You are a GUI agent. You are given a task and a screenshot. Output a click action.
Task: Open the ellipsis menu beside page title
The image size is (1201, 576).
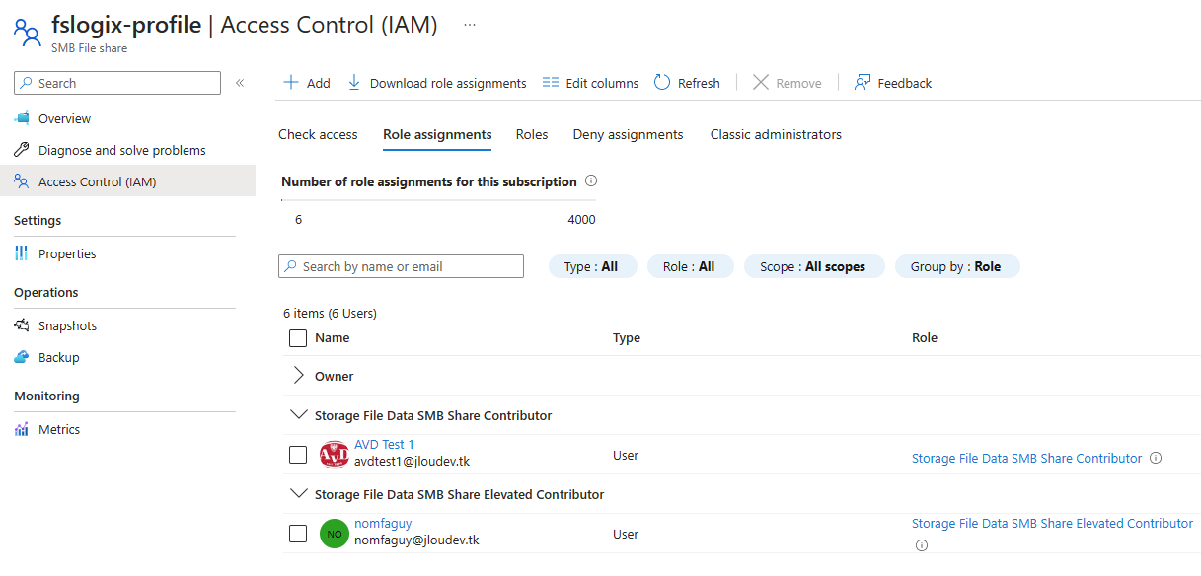pos(470,25)
